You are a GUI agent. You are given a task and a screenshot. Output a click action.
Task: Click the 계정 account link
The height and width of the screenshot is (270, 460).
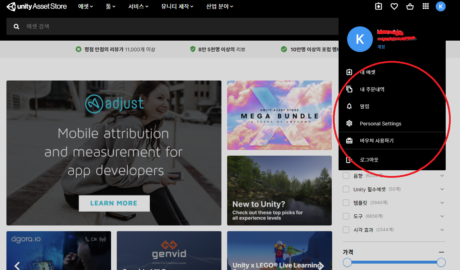(x=381, y=47)
